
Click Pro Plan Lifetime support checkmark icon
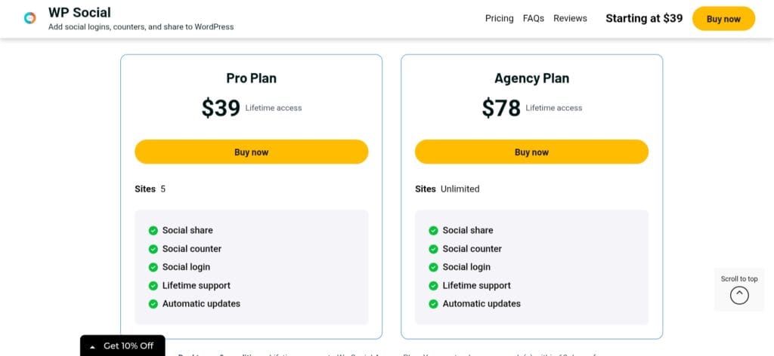[x=153, y=286]
